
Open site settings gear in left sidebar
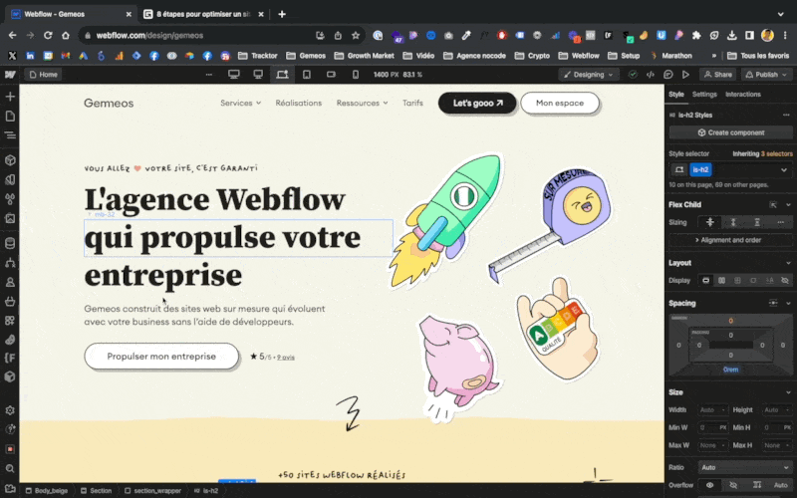(10, 410)
